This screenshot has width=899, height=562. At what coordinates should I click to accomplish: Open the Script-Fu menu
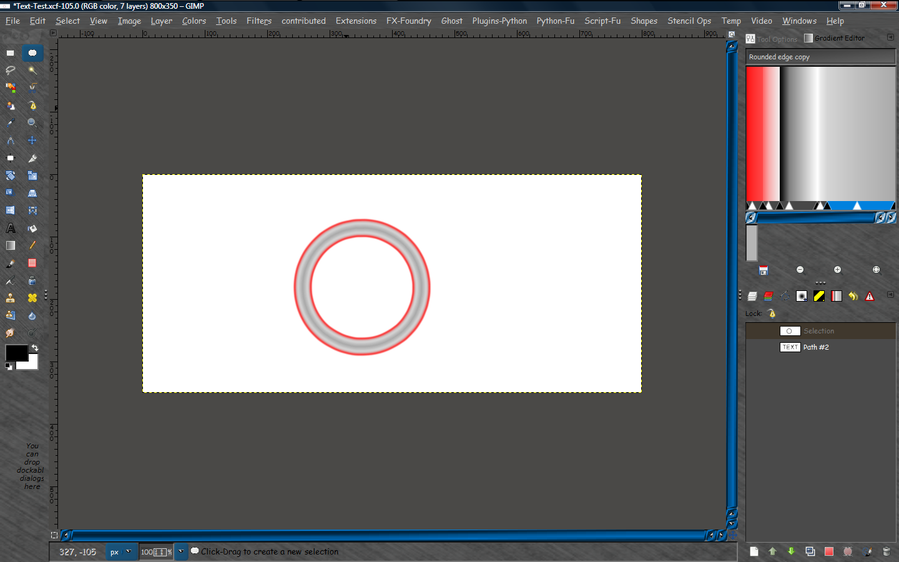(x=602, y=21)
